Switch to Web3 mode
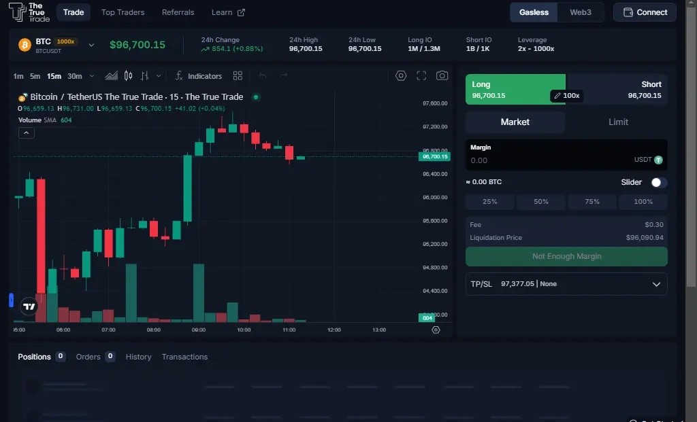Viewport: 697px width, 422px height. (x=581, y=12)
